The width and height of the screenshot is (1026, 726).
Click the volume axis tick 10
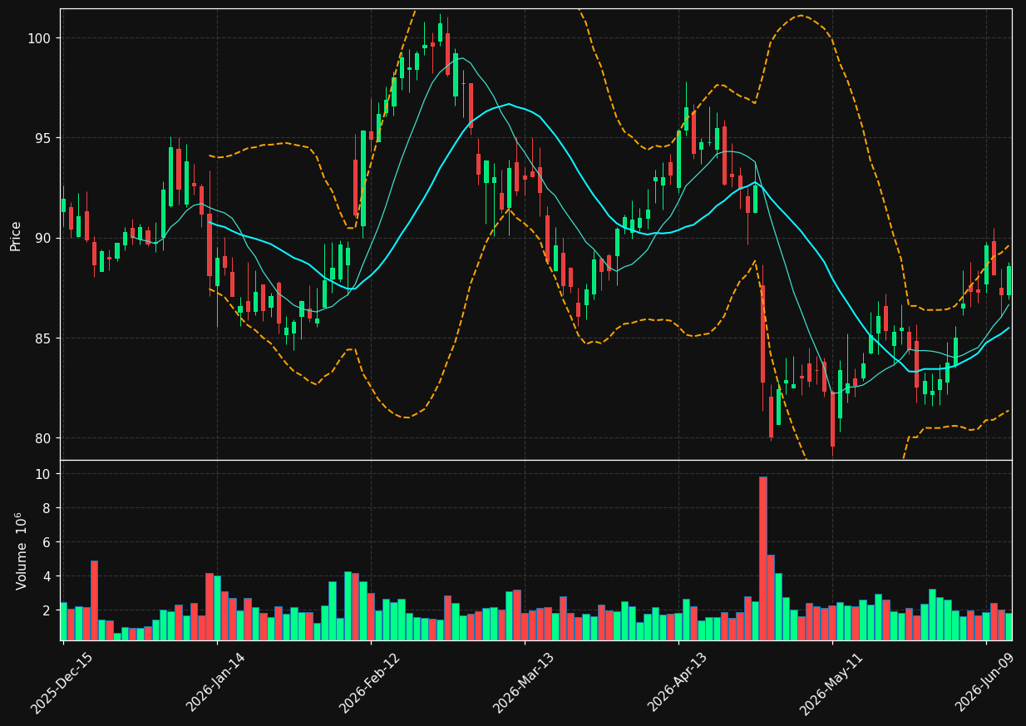[x=45, y=474]
